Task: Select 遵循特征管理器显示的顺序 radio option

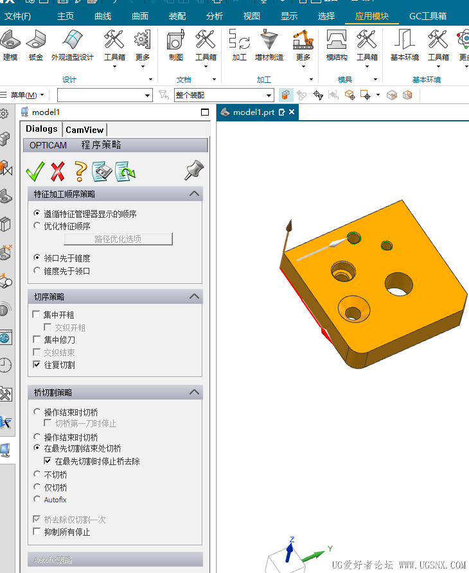Action: (37, 213)
